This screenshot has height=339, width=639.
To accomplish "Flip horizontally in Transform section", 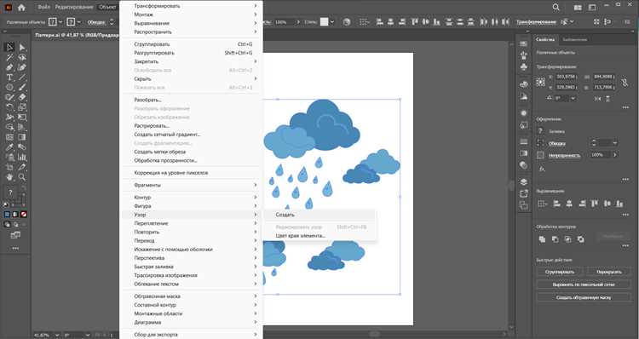I will (597, 99).
